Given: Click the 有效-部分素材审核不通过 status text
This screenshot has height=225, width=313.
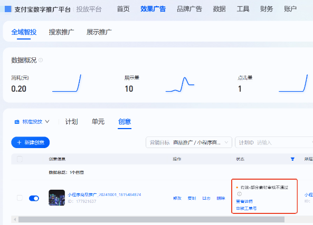Looking at the screenshot, I should (x=264, y=188).
